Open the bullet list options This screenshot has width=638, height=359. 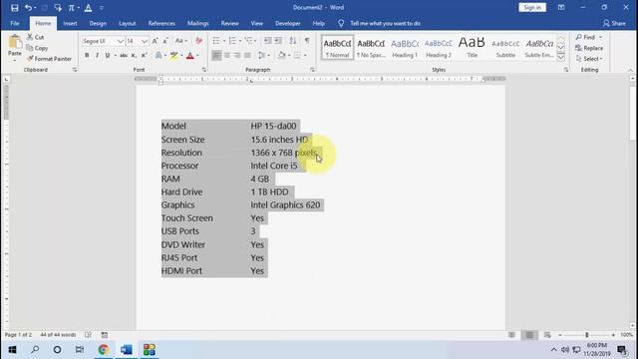[x=223, y=41]
